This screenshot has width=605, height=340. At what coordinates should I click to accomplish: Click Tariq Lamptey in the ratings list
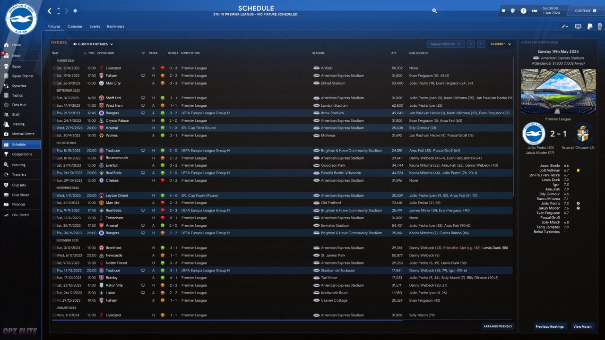[549, 227]
